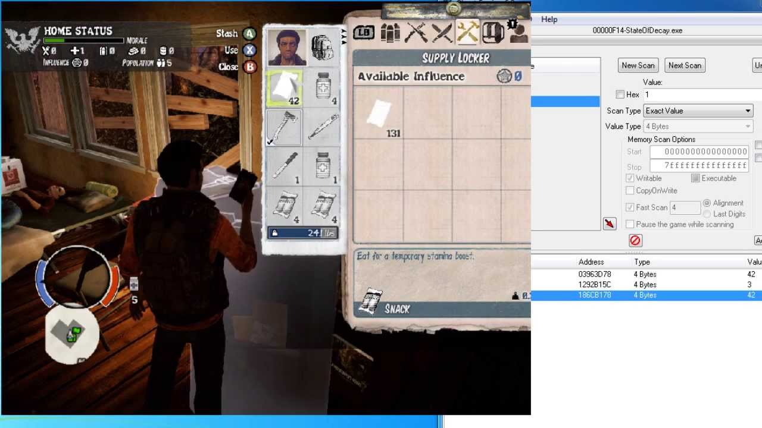Click the food fork-and-knife resource icon
The width and height of the screenshot is (762, 428).
pos(46,51)
